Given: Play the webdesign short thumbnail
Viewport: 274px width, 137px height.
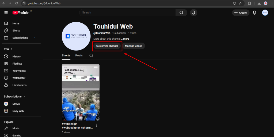Looking at the screenshot, I should coord(81,92).
